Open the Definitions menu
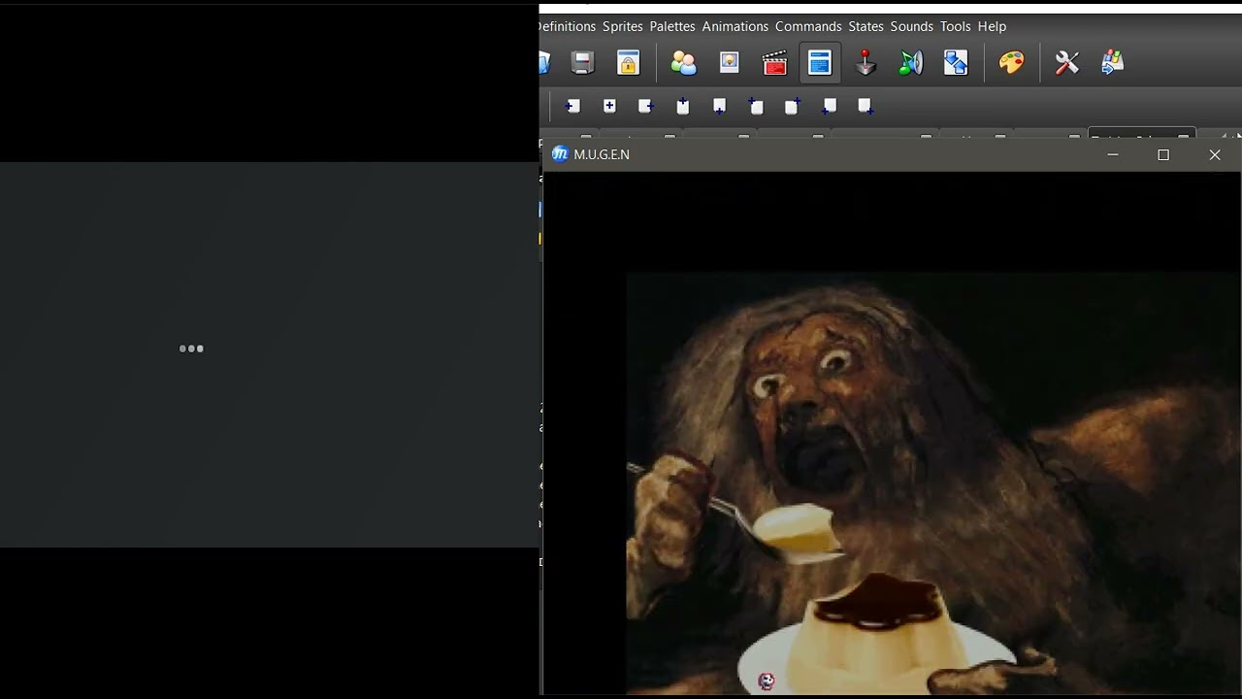 [568, 26]
